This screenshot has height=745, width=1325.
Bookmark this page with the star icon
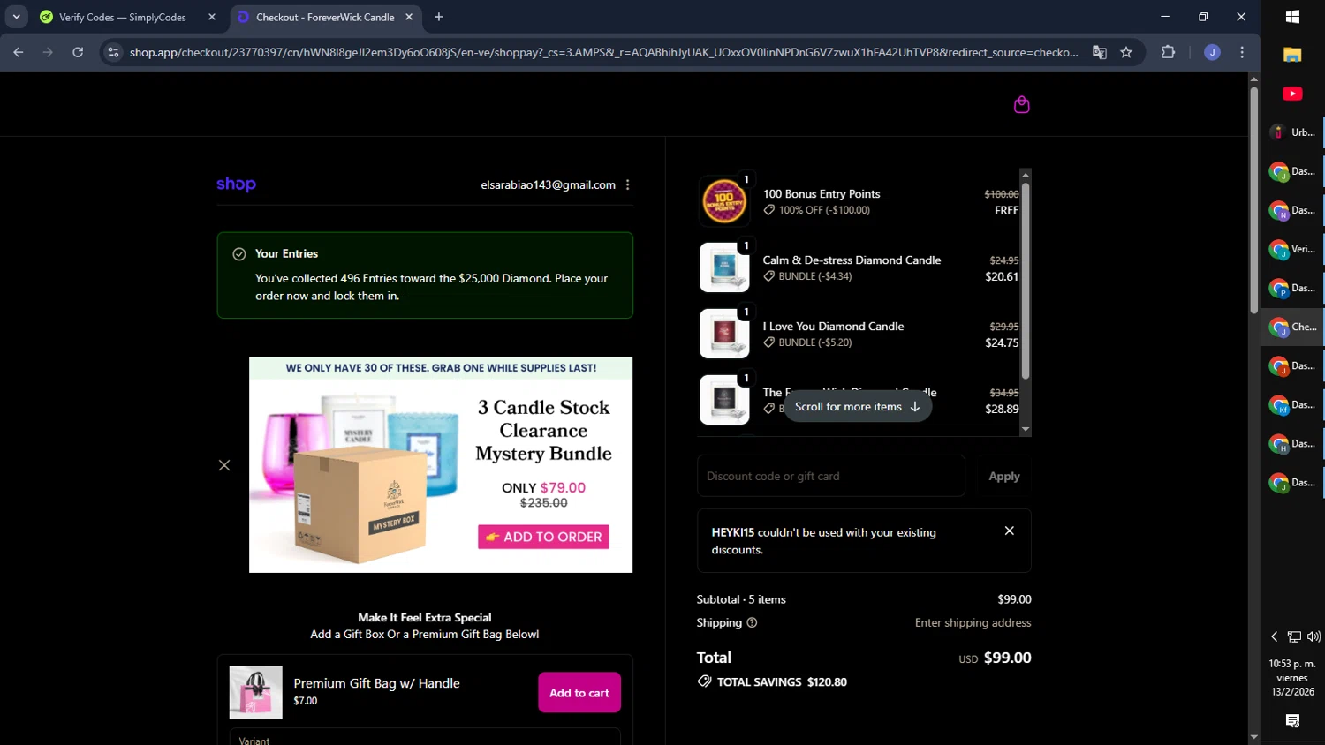tap(1126, 52)
